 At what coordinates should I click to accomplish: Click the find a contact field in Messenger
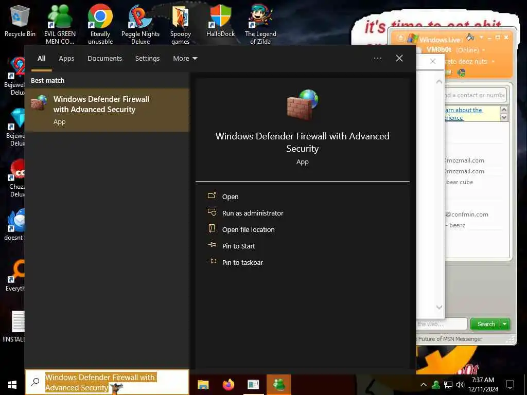coord(475,95)
